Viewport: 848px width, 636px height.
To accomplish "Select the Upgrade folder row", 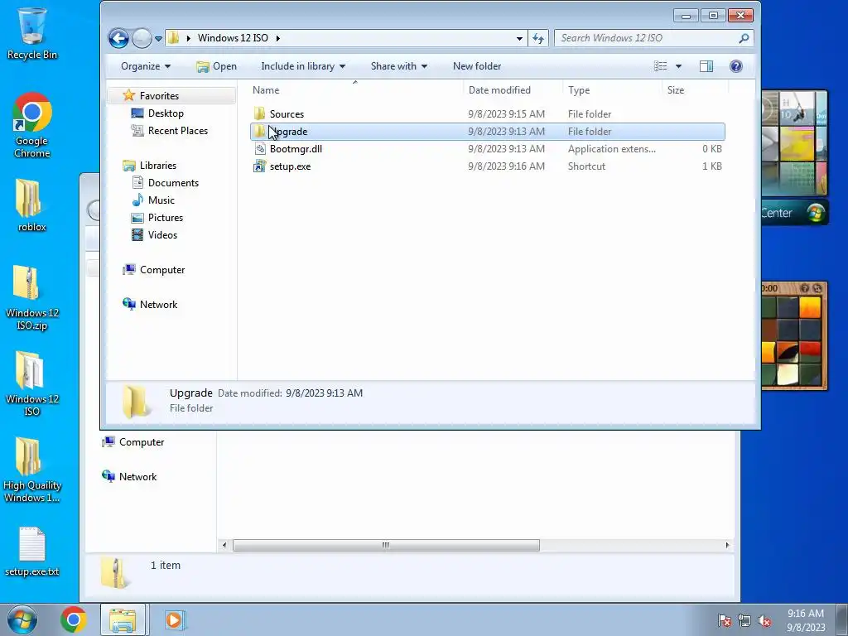I will point(487,132).
